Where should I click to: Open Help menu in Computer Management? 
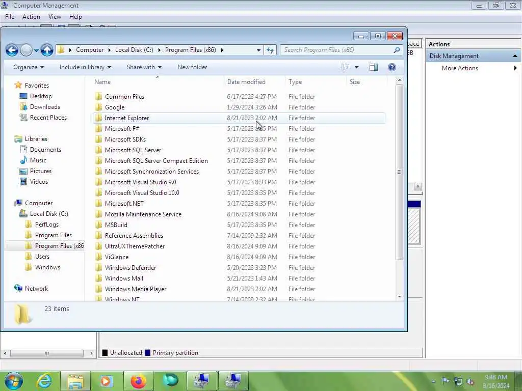pyautogui.click(x=75, y=17)
